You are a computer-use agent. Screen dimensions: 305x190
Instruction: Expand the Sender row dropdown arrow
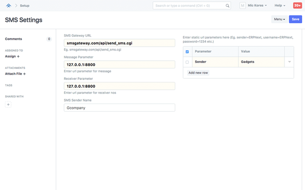289,62
